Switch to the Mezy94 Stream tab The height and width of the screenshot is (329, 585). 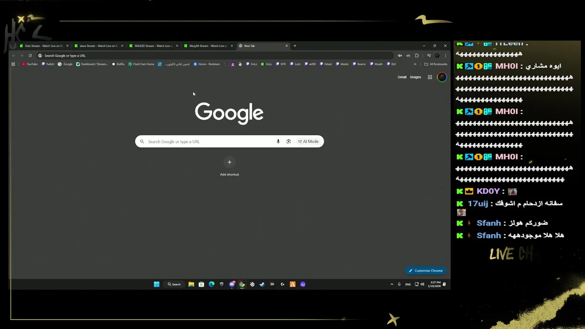pyautogui.click(x=209, y=46)
